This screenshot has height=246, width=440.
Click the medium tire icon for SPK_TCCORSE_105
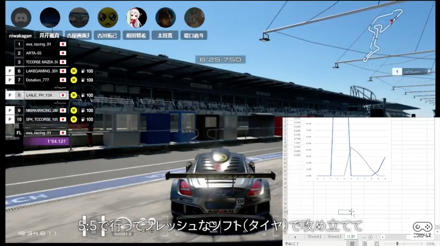(74, 119)
